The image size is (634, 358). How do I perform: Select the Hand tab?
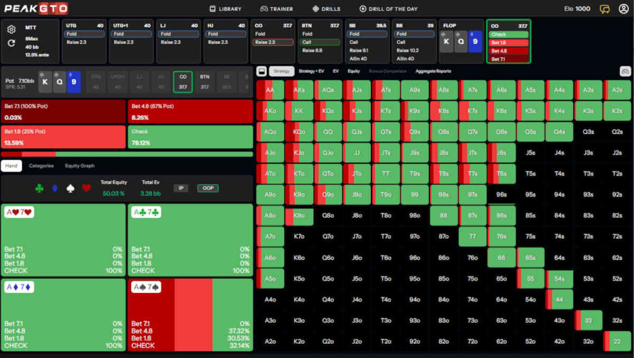click(11, 166)
